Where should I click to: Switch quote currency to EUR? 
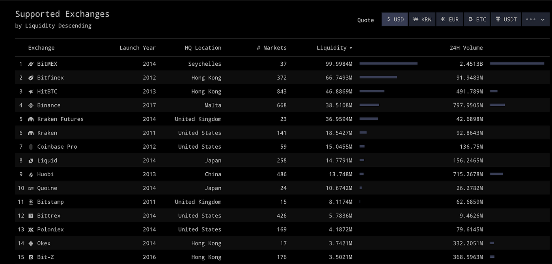pos(449,19)
